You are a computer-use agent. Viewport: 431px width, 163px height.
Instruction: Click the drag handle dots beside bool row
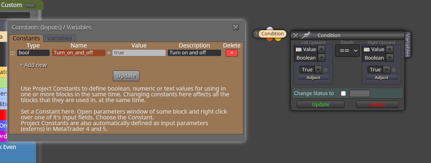point(12,53)
